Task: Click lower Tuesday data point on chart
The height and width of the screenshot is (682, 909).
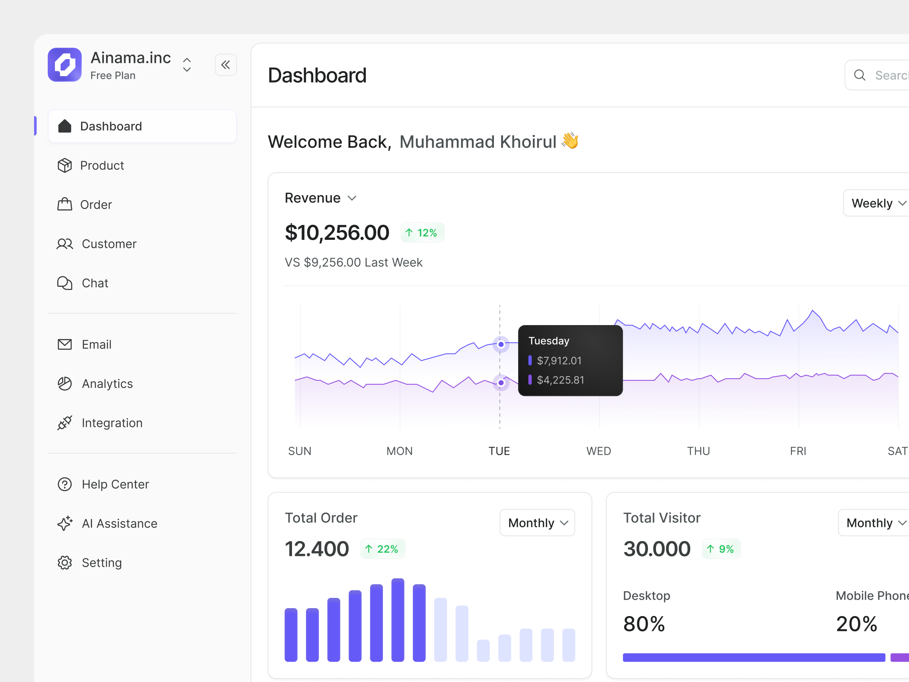Action: point(501,383)
